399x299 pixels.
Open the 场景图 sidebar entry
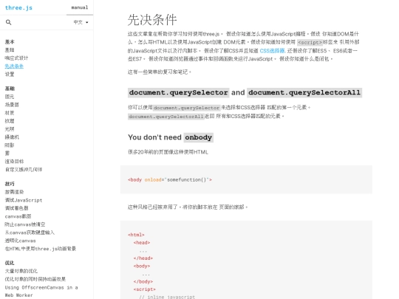pyautogui.click(x=12, y=105)
